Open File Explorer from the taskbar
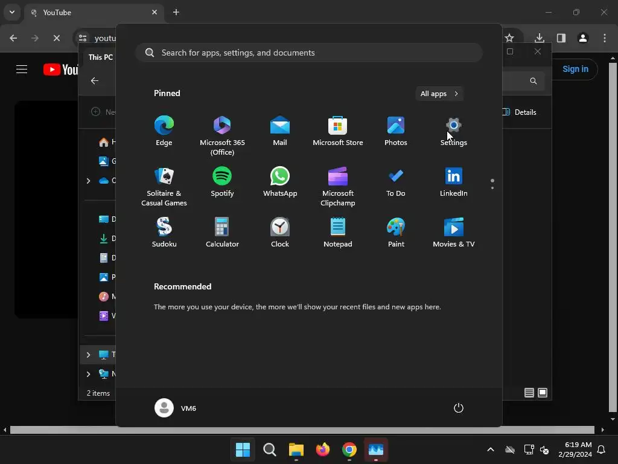The image size is (618, 464). [x=296, y=449]
